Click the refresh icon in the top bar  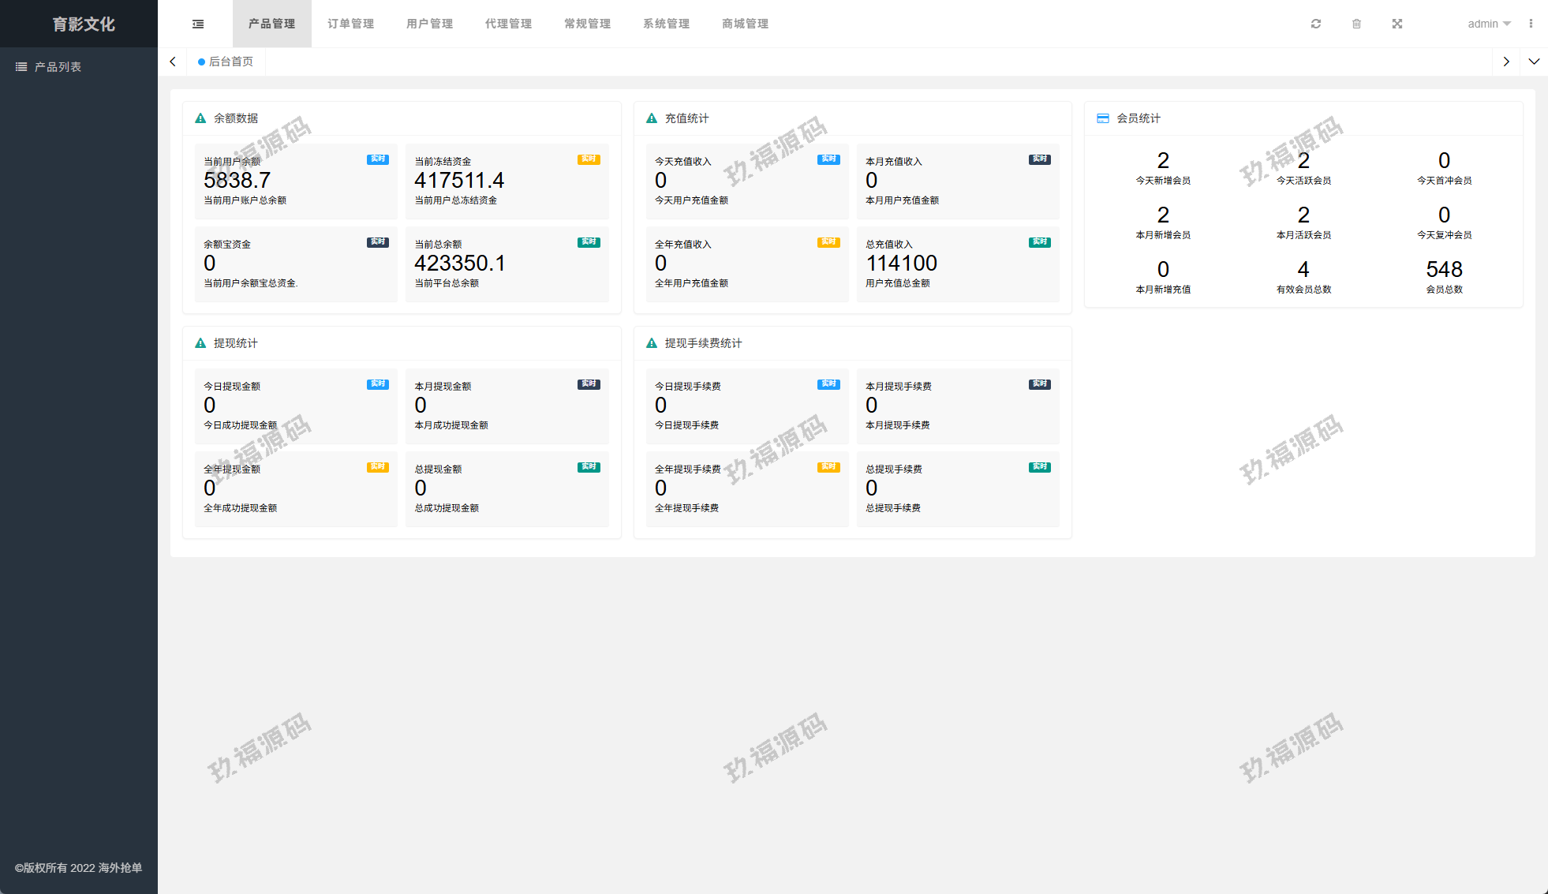tap(1316, 24)
